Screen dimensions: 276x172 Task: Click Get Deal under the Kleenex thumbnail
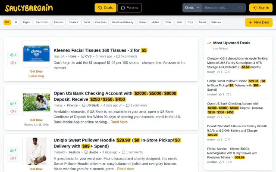[x=36, y=71]
